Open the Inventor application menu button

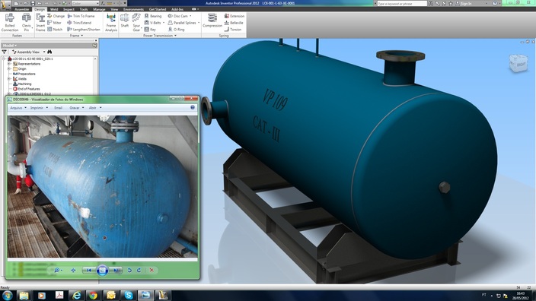5,5
